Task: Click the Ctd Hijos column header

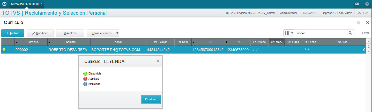Action: (x=342, y=42)
